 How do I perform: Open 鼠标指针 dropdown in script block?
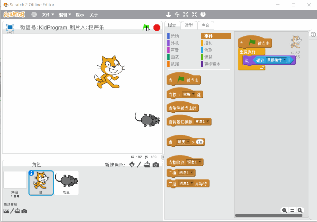coord(276,60)
